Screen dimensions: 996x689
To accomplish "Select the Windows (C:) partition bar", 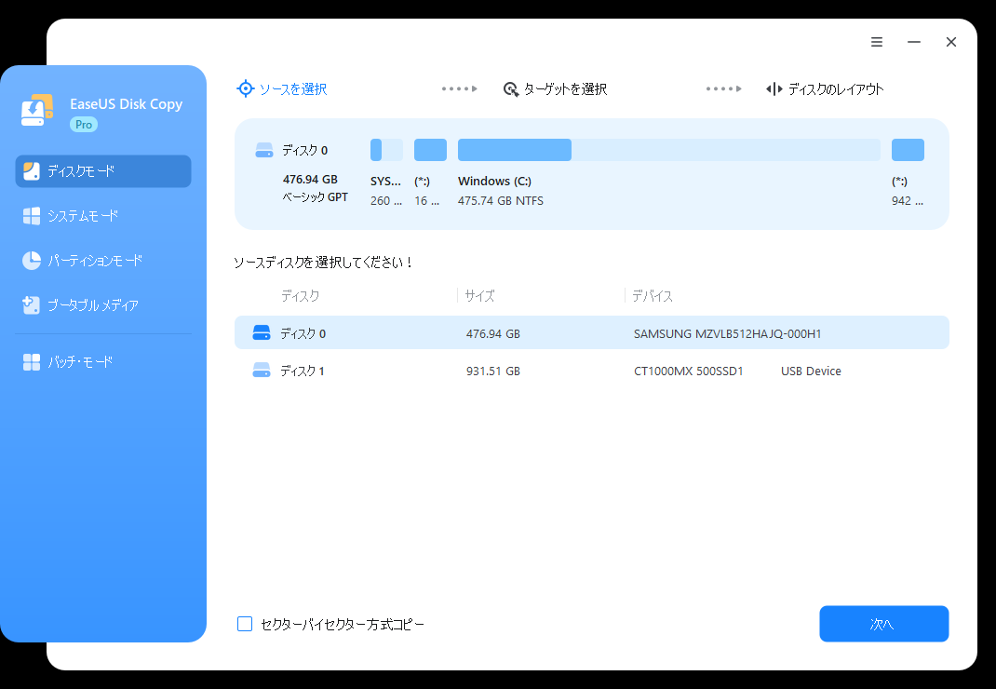I will coord(669,150).
